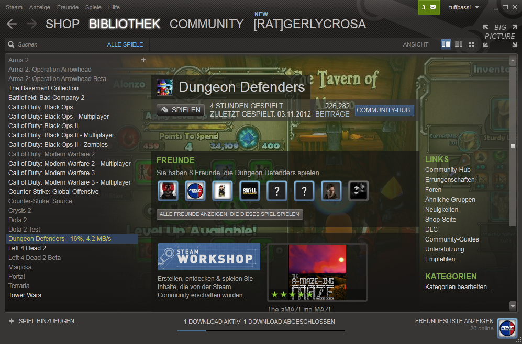Open the first question-mark friend avatar
This screenshot has height=344, width=522.
pos(276,191)
